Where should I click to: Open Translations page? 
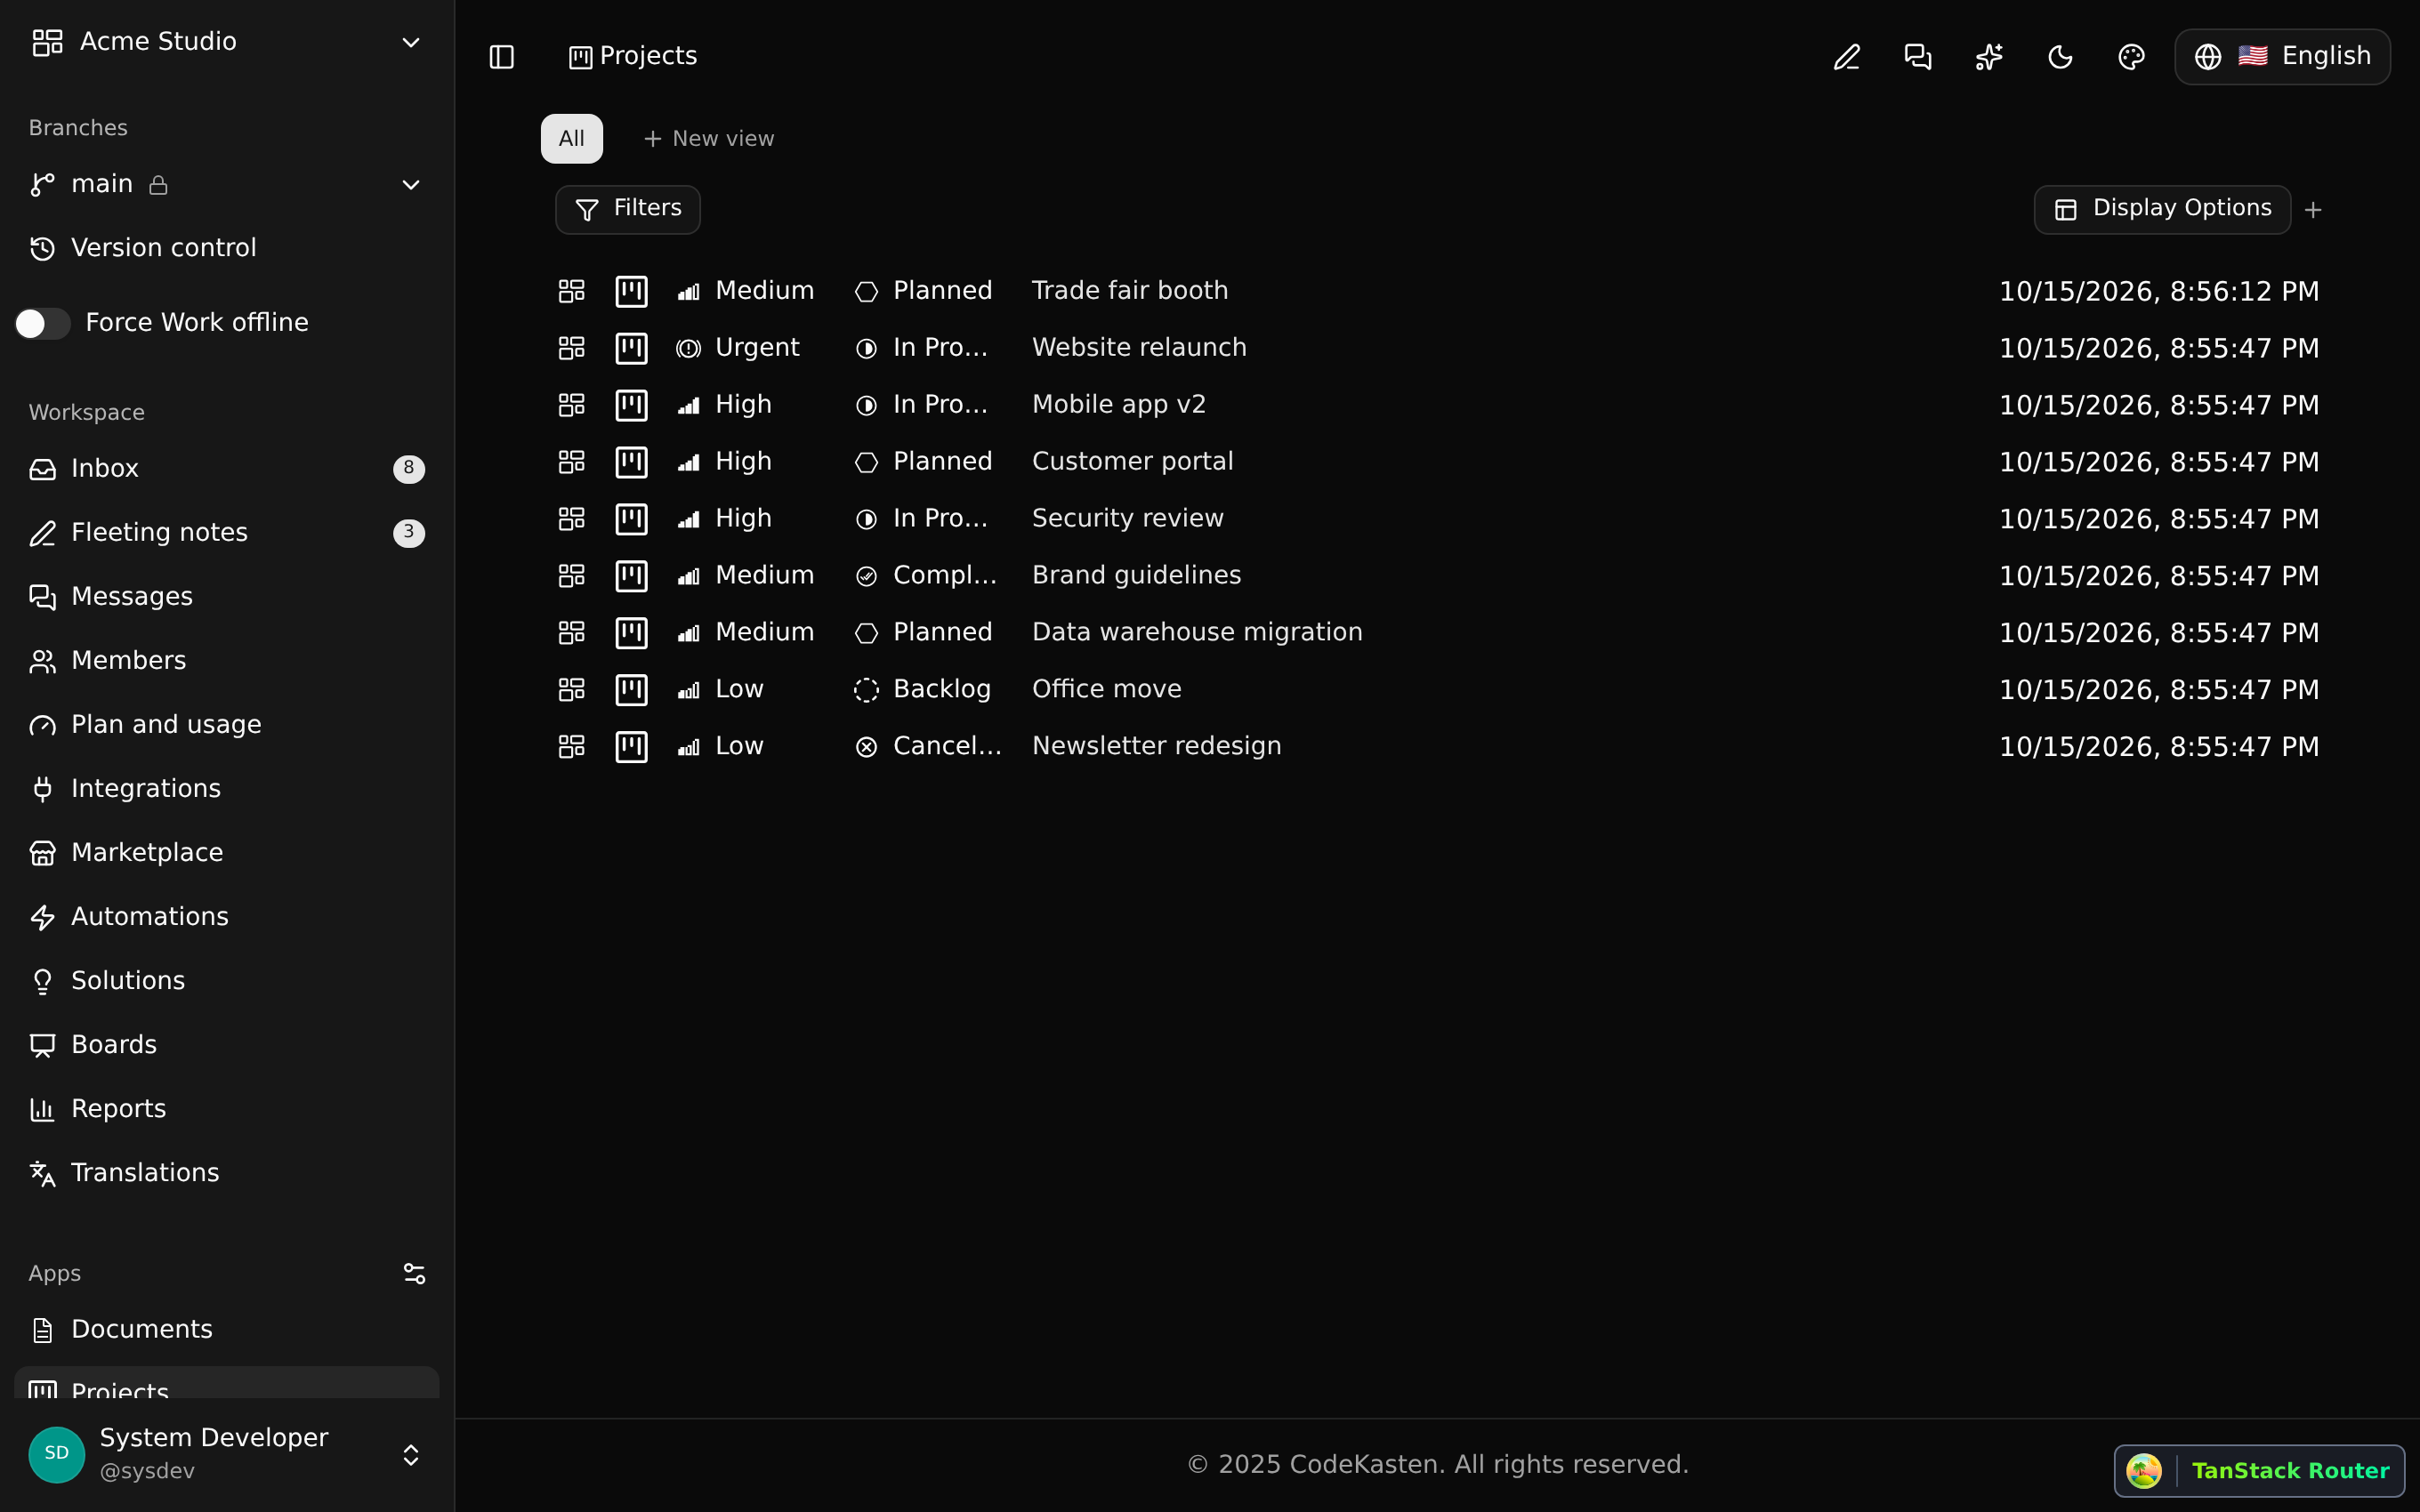[226, 1172]
